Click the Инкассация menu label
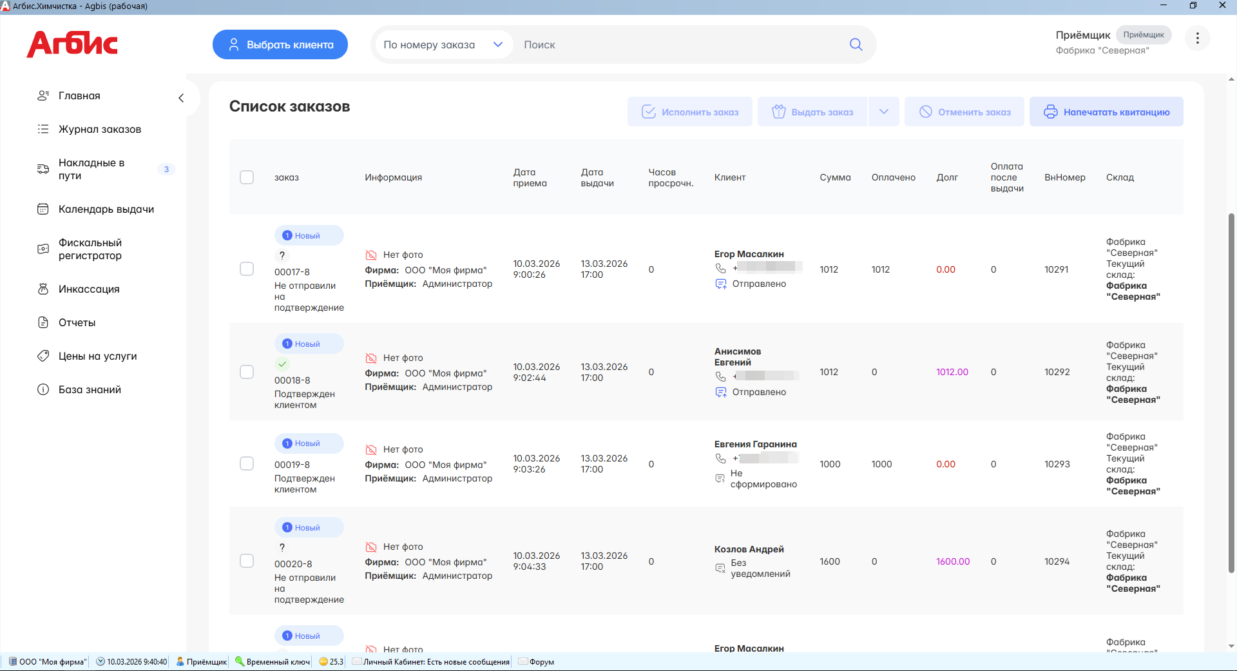The width and height of the screenshot is (1237, 671). pyautogui.click(x=89, y=289)
